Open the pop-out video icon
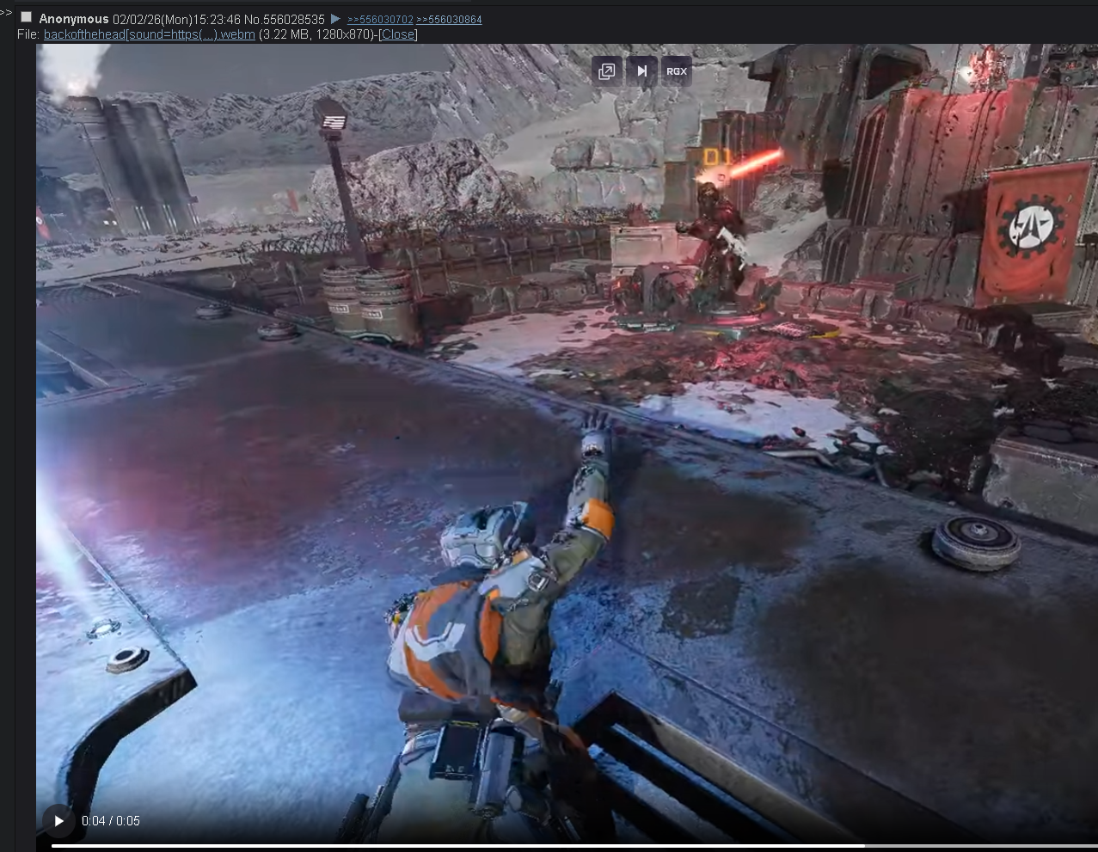This screenshot has width=1098, height=852. [607, 71]
